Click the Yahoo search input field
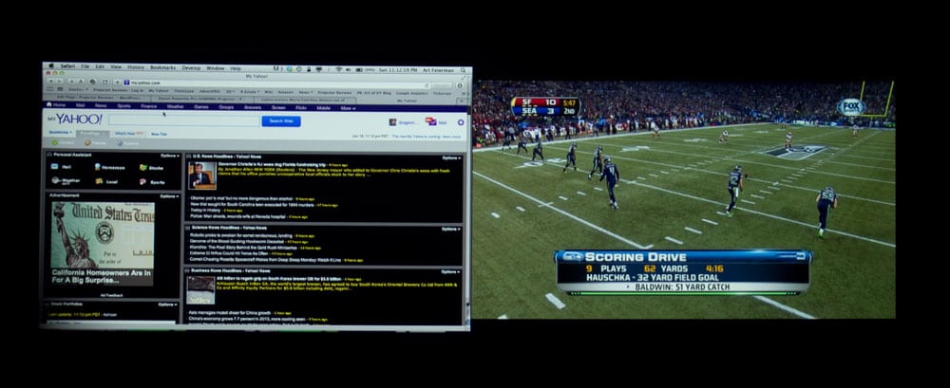Image resolution: width=950 pixels, height=388 pixels. [184, 120]
